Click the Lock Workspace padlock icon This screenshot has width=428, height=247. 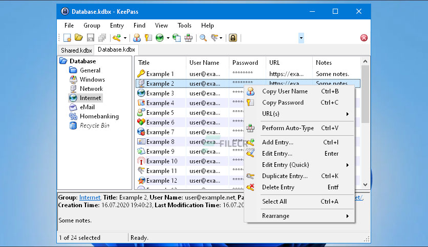[x=233, y=38]
